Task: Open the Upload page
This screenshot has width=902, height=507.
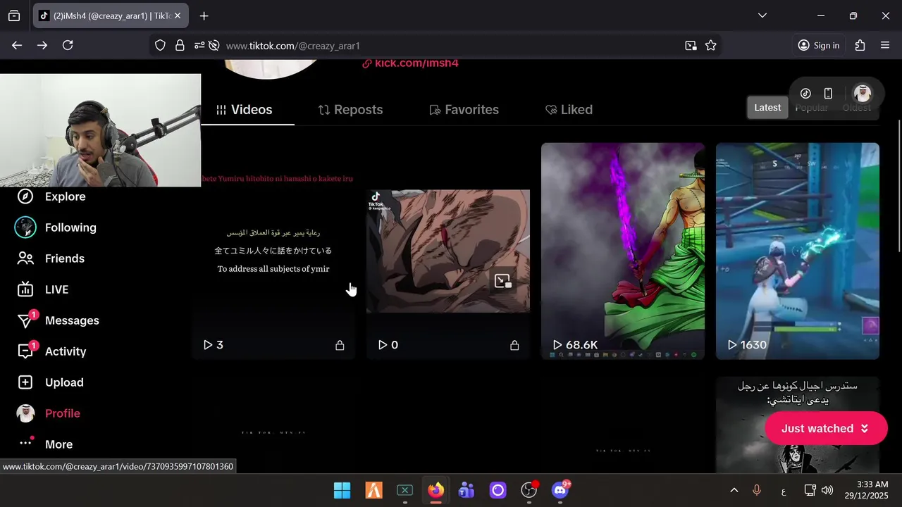Action: click(49, 382)
